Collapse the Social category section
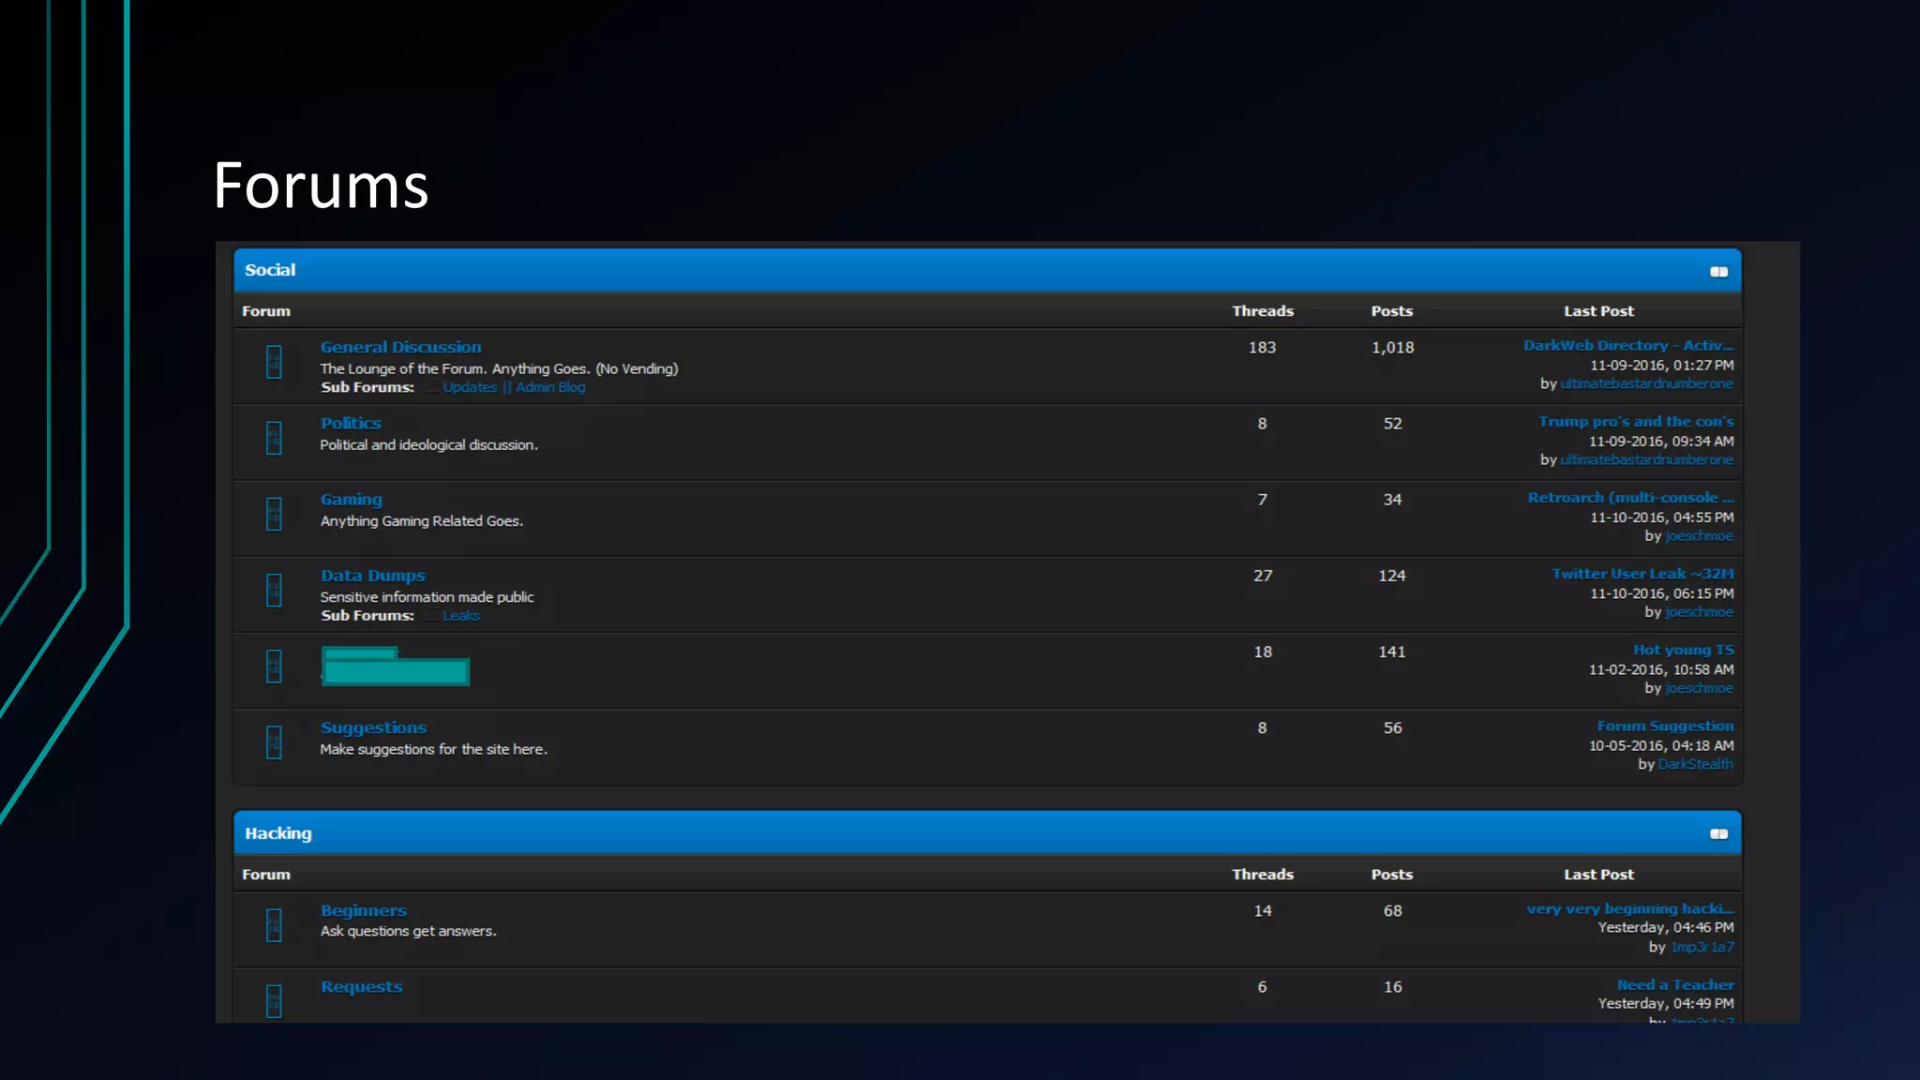Image resolution: width=1920 pixels, height=1080 pixels. (1718, 272)
